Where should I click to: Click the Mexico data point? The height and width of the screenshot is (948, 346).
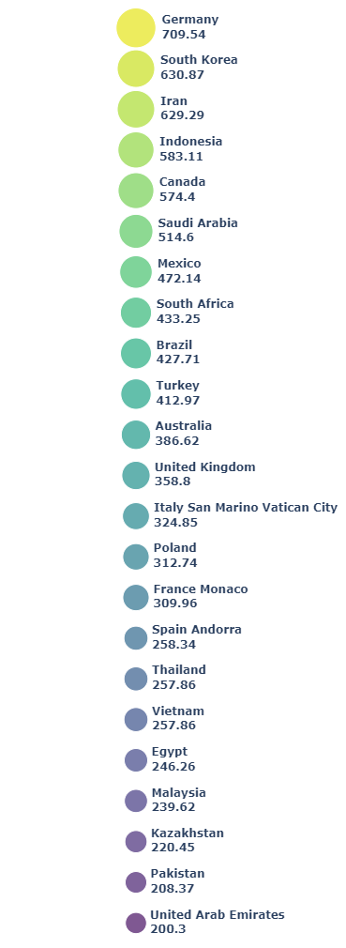(136, 272)
